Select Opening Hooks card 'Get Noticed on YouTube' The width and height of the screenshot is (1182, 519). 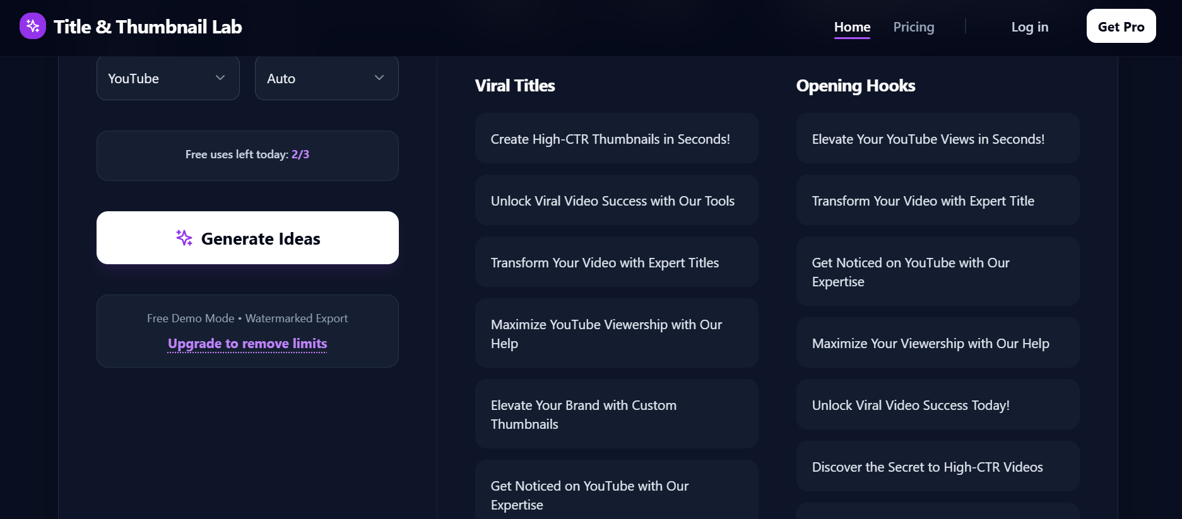(938, 272)
